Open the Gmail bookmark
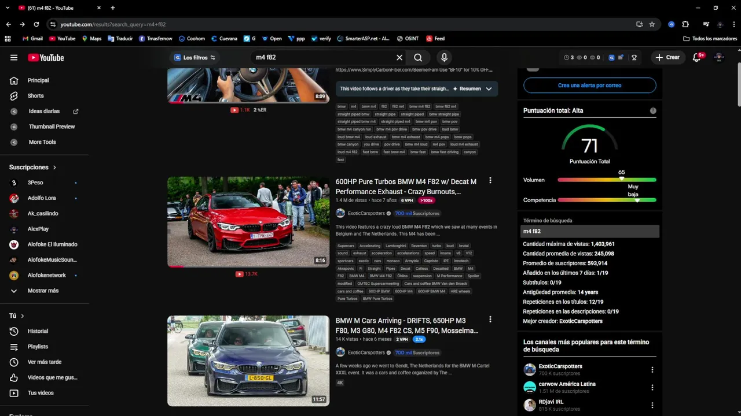Image resolution: width=741 pixels, height=416 pixels. (32, 39)
